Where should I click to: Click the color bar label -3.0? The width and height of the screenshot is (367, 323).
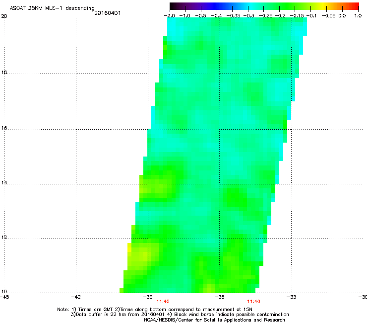(x=169, y=16)
